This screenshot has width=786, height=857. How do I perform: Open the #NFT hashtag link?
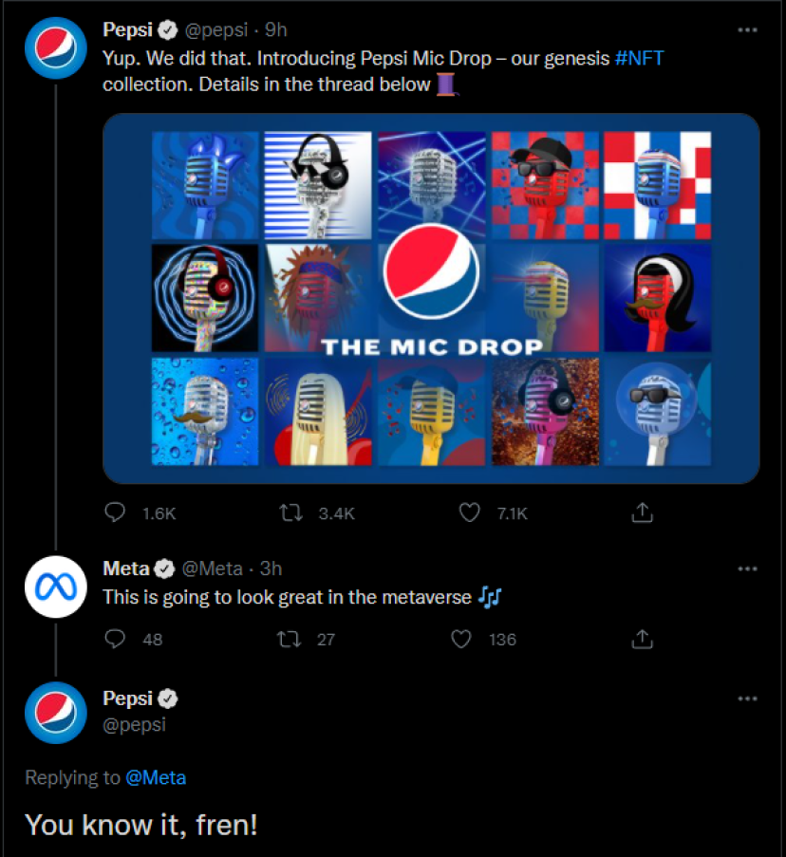pos(639,58)
